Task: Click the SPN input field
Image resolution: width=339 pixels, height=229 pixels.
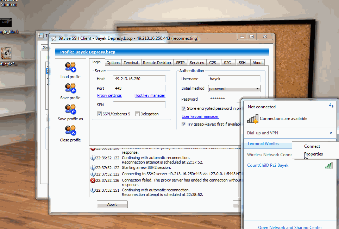Action: pos(139,105)
